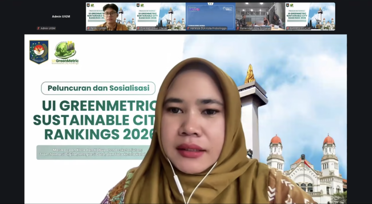Click the Garuda ministry emblem in main video
Image resolution: width=372 pixels, height=204 pixels.
tap(39, 52)
